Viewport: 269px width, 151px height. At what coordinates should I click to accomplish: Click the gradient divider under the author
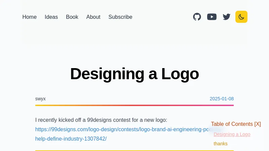pos(134,105)
